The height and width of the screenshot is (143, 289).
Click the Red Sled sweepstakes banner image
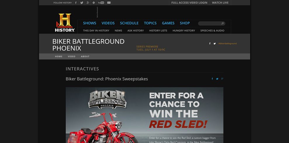click(x=144, y=115)
